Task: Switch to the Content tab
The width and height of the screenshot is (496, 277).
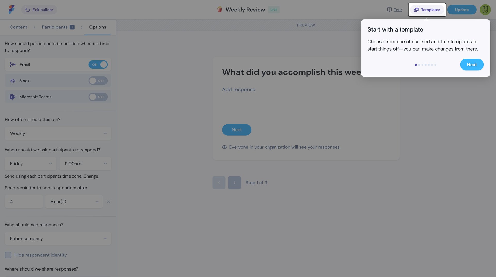Action: (18, 27)
